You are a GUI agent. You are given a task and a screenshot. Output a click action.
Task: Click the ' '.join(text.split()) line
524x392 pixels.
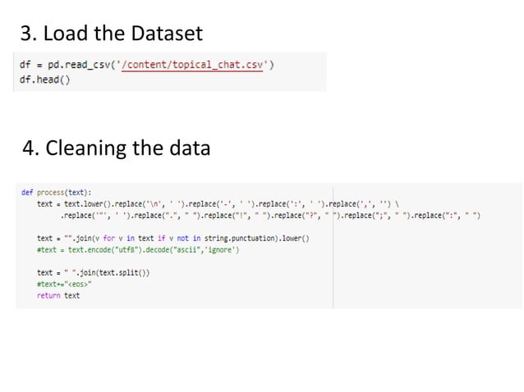(x=94, y=272)
